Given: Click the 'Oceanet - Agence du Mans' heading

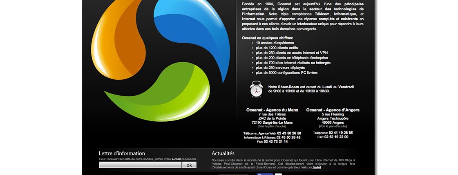Looking at the screenshot, I should [272, 110].
